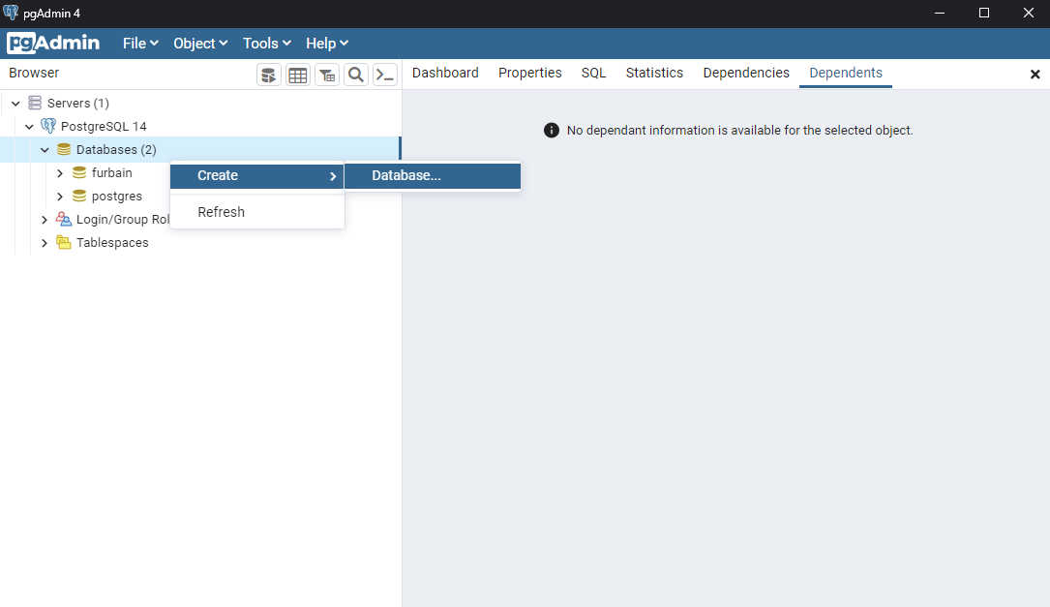Select the Login/Group Roles tree label

point(123,219)
